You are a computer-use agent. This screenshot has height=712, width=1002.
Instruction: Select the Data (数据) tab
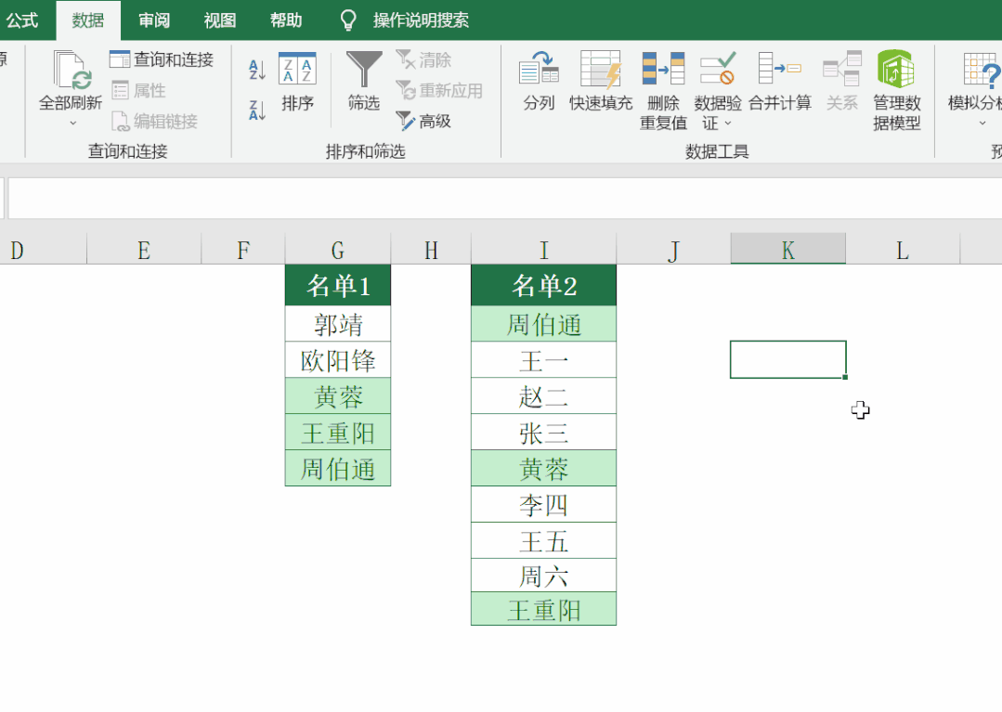88,20
